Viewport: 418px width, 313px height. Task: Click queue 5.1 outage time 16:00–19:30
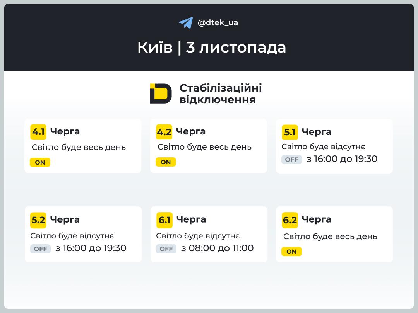[x=342, y=159]
